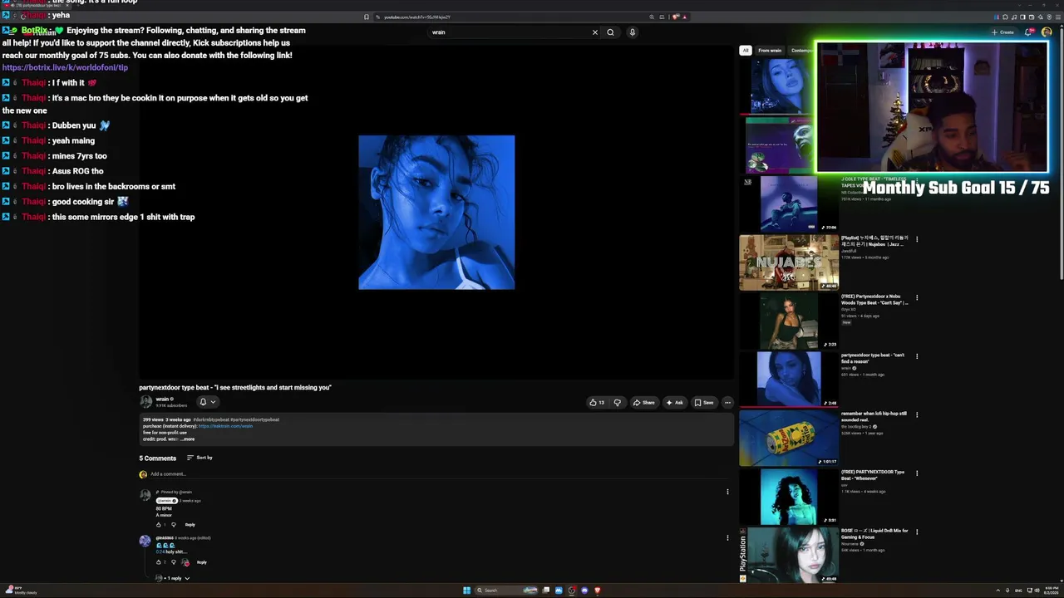Click the video cover art in player

coord(436,213)
